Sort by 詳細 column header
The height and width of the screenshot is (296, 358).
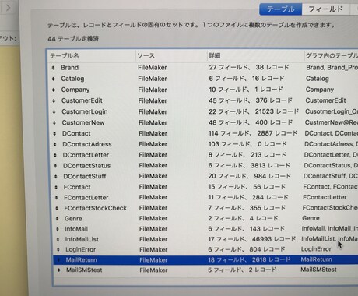[215, 55]
